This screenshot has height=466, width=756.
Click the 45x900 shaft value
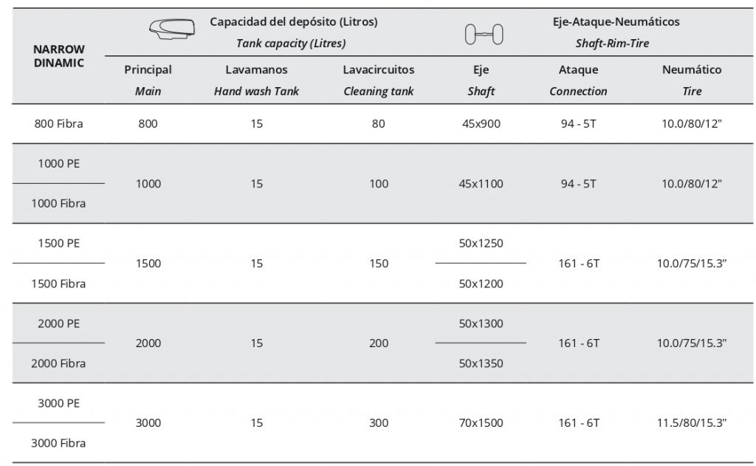coord(481,123)
